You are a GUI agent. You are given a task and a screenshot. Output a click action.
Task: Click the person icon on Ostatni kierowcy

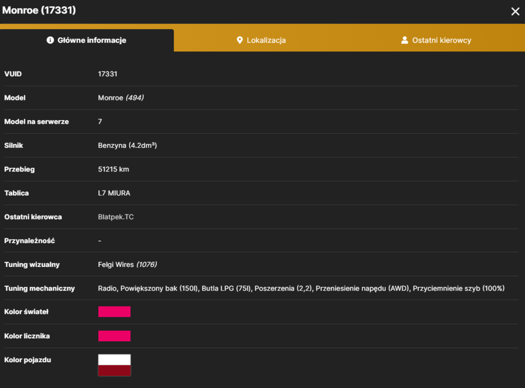404,40
